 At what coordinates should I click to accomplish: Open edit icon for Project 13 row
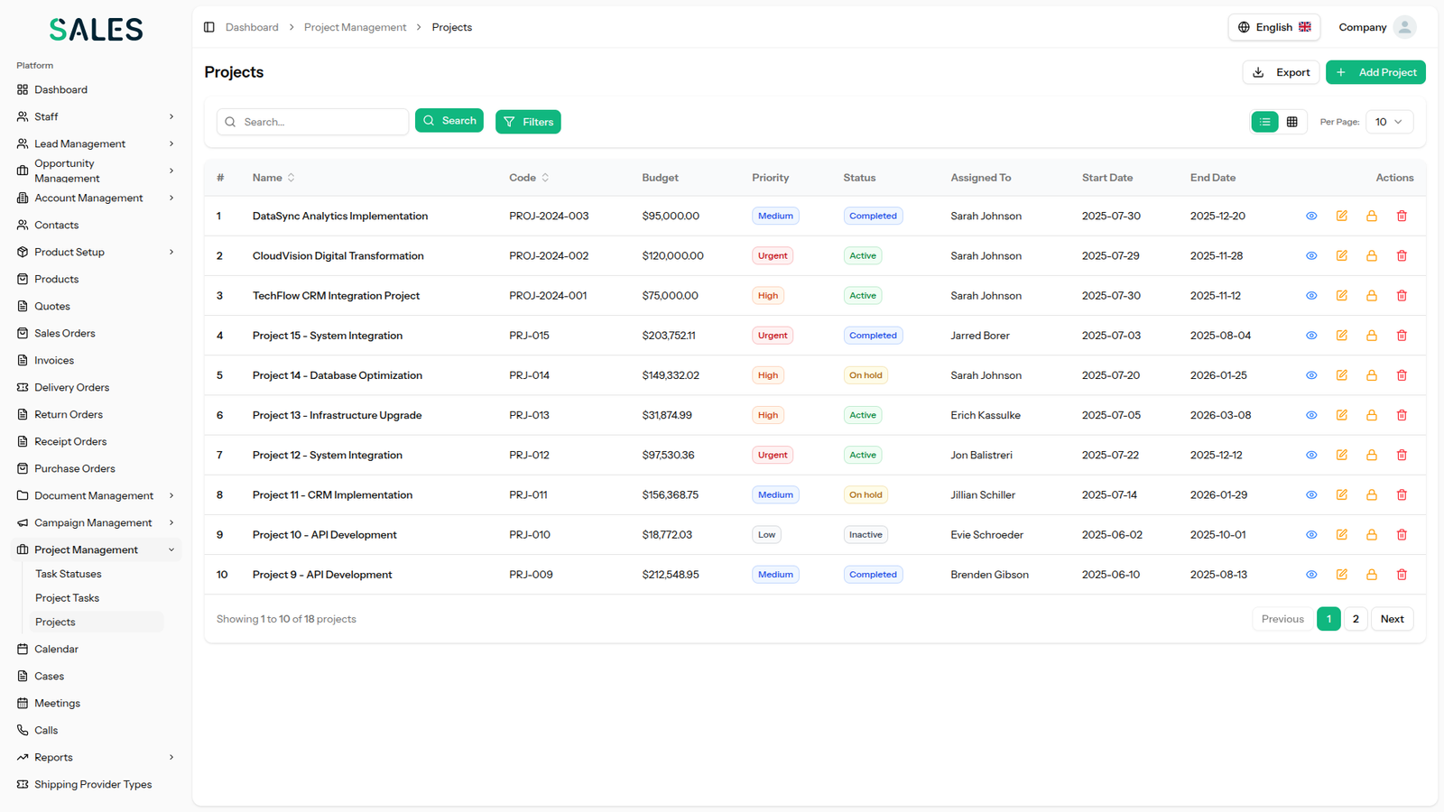tap(1342, 415)
